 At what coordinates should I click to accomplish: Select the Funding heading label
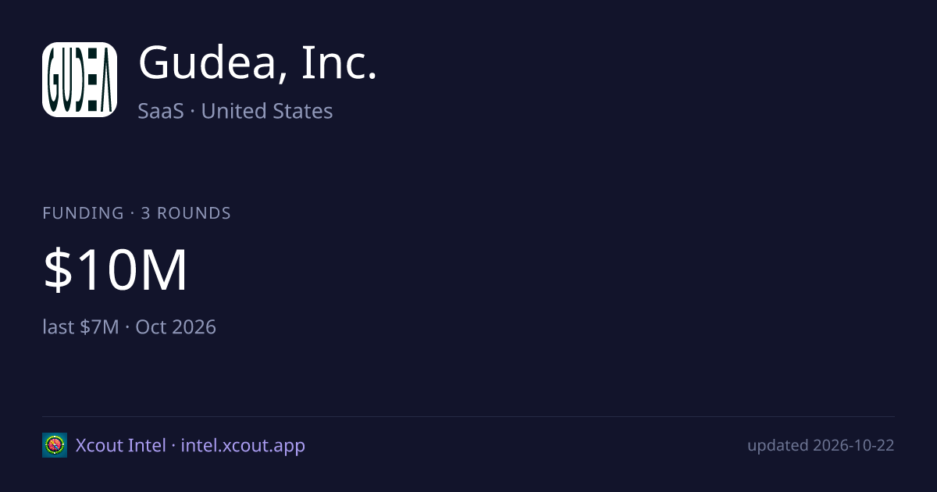[83, 213]
